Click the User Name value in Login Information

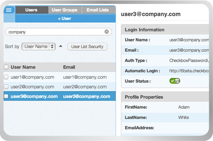click(x=189, y=40)
